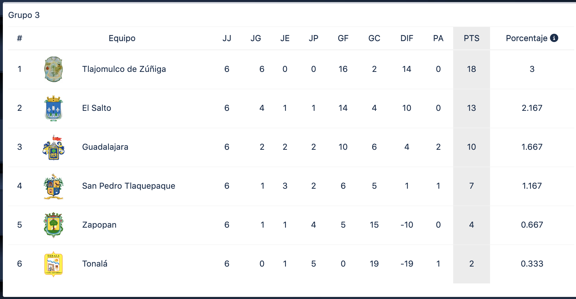Sort by GF goals-for header
This screenshot has height=299, width=576.
343,38
